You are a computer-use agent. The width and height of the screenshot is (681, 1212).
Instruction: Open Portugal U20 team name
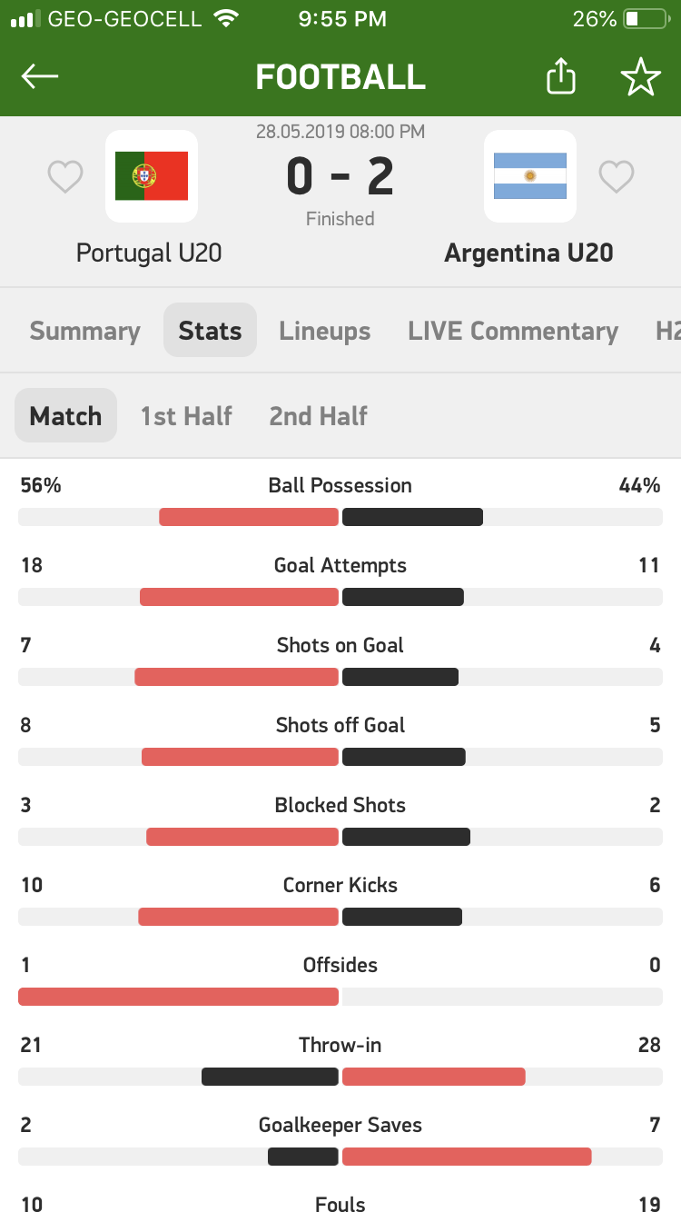coord(149,253)
